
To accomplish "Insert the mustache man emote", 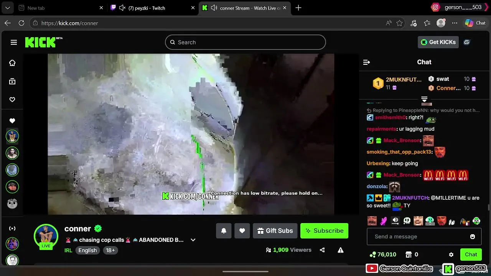I will 372,221.
